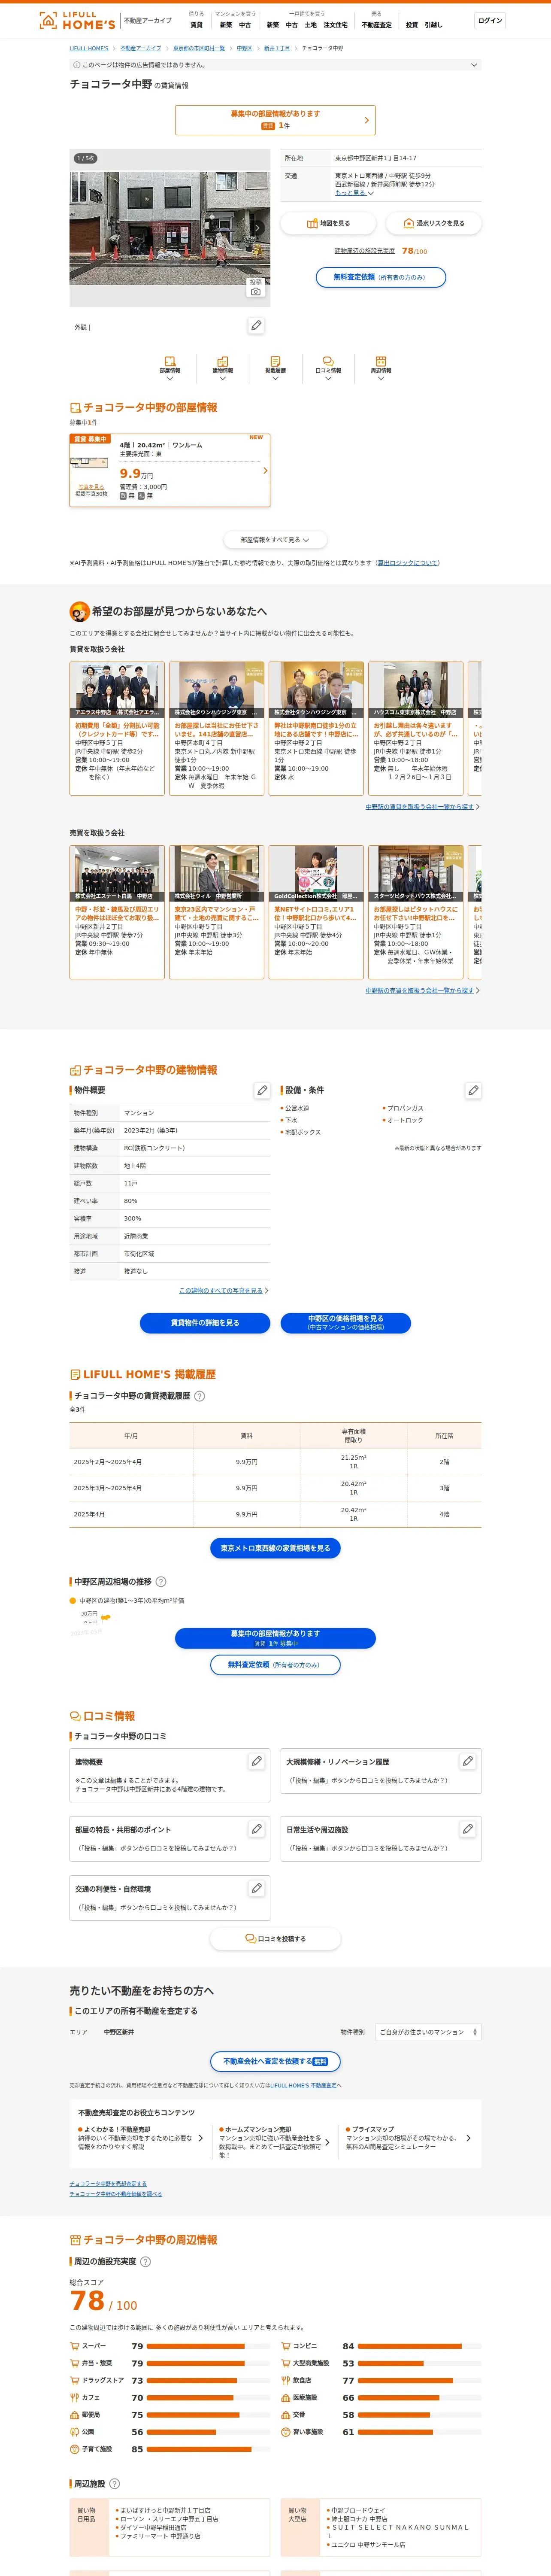Click the 投稿 camera icon on the photo
The width and height of the screenshot is (551, 2576).
256,287
